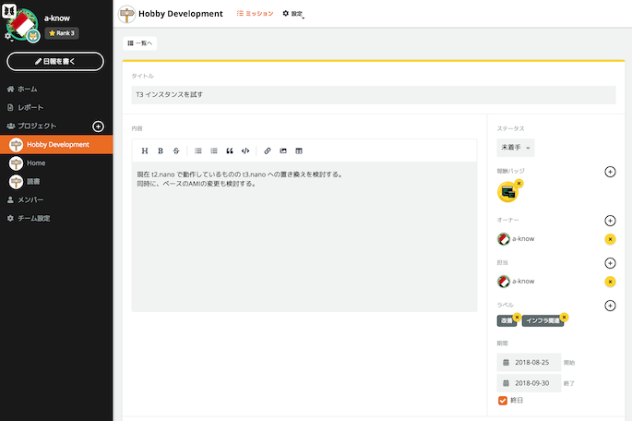The height and width of the screenshot is (421, 632).
Task: Click the Rank 3 badge
Action: click(62, 33)
